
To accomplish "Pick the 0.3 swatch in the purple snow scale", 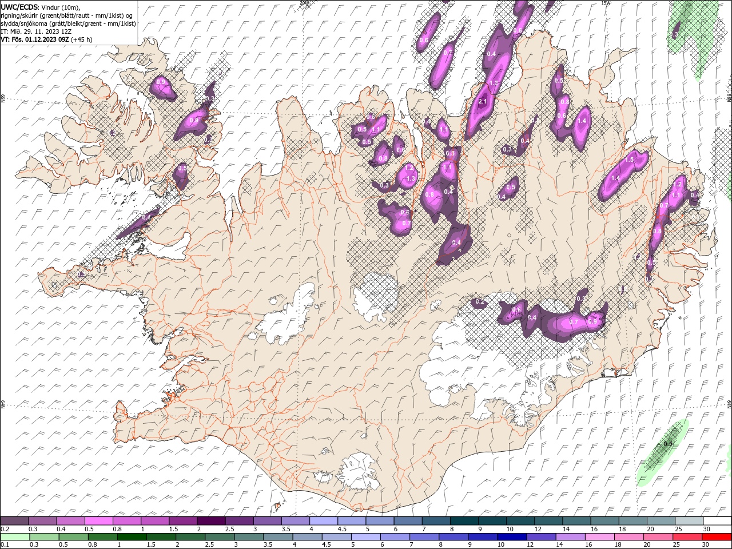I will [x=43, y=520].
